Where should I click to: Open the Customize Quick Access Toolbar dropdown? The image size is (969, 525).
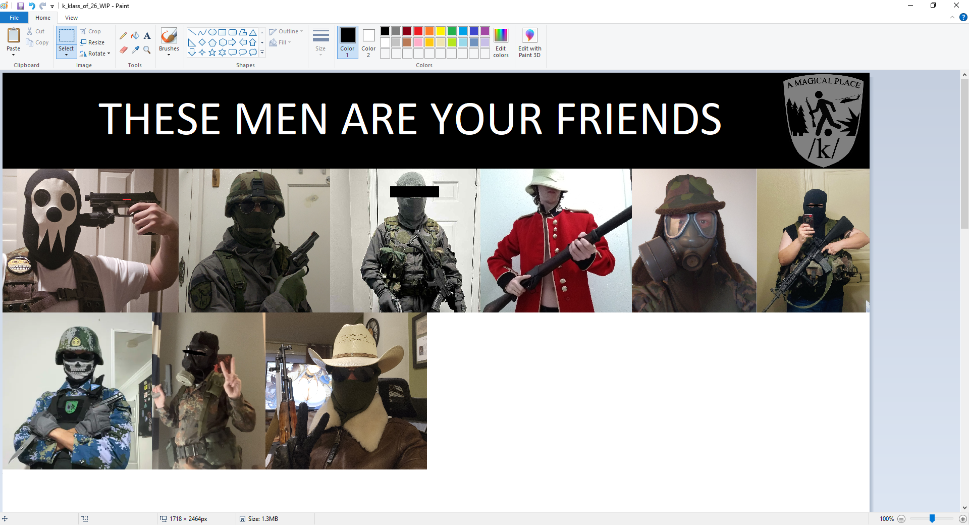52,7
